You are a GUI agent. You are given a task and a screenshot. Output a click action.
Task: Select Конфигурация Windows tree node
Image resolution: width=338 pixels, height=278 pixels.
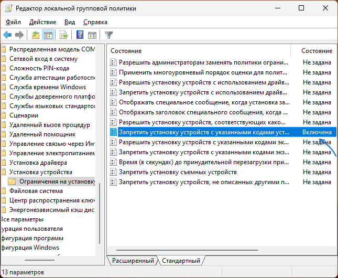tap(30, 248)
